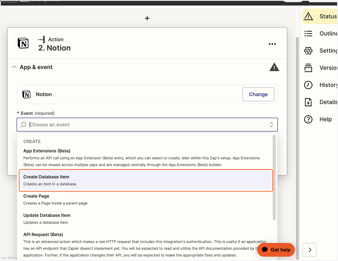Click the '2. Notion' step title
This screenshot has width=338, height=261.
(x=54, y=48)
